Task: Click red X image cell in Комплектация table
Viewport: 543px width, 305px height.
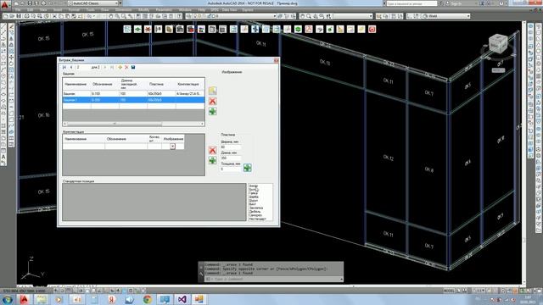Action: pyautogui.click(x=172, y=147)
